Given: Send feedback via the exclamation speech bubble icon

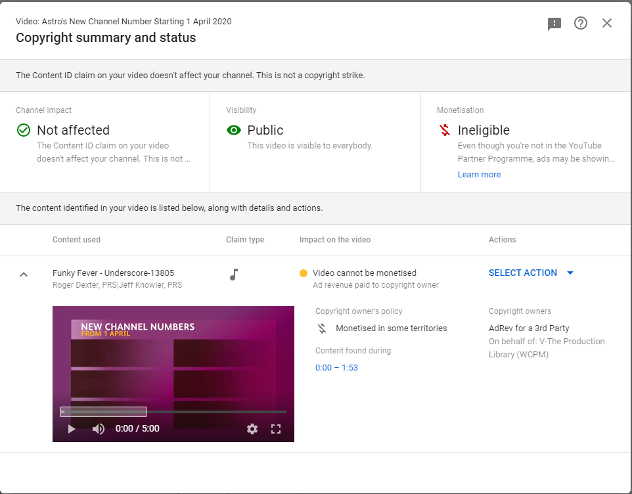Looking at the screenshot, I should click(x=554, y=24).
